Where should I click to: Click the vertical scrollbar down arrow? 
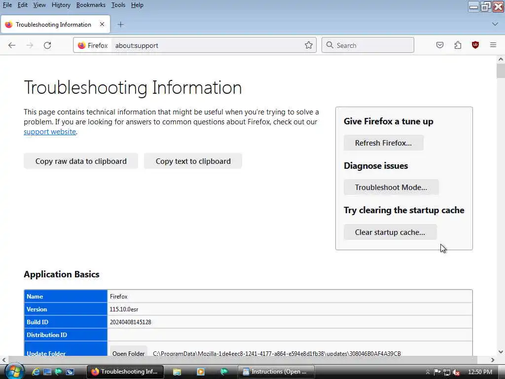[x=501, y=352]
